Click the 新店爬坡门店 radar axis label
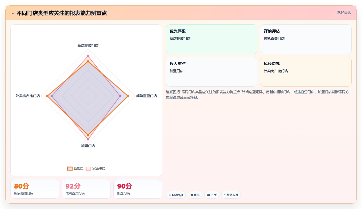362x209 pixels. [88, 45]
